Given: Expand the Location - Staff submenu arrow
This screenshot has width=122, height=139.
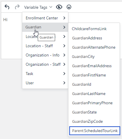Looking at the screenshot, I should pos(64,46).
